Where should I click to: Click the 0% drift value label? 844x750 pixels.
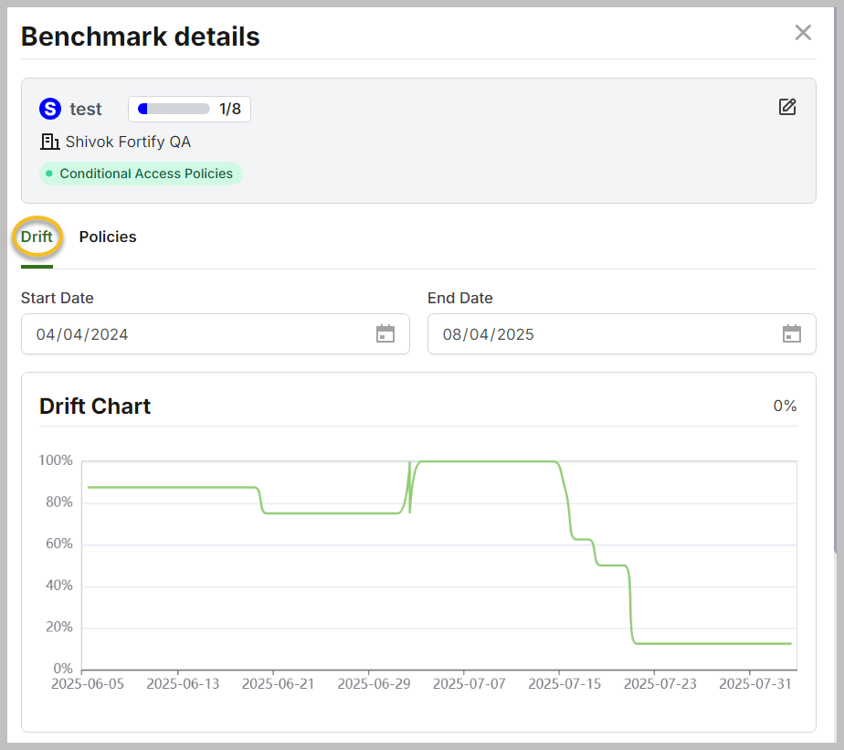click(785, 406)
